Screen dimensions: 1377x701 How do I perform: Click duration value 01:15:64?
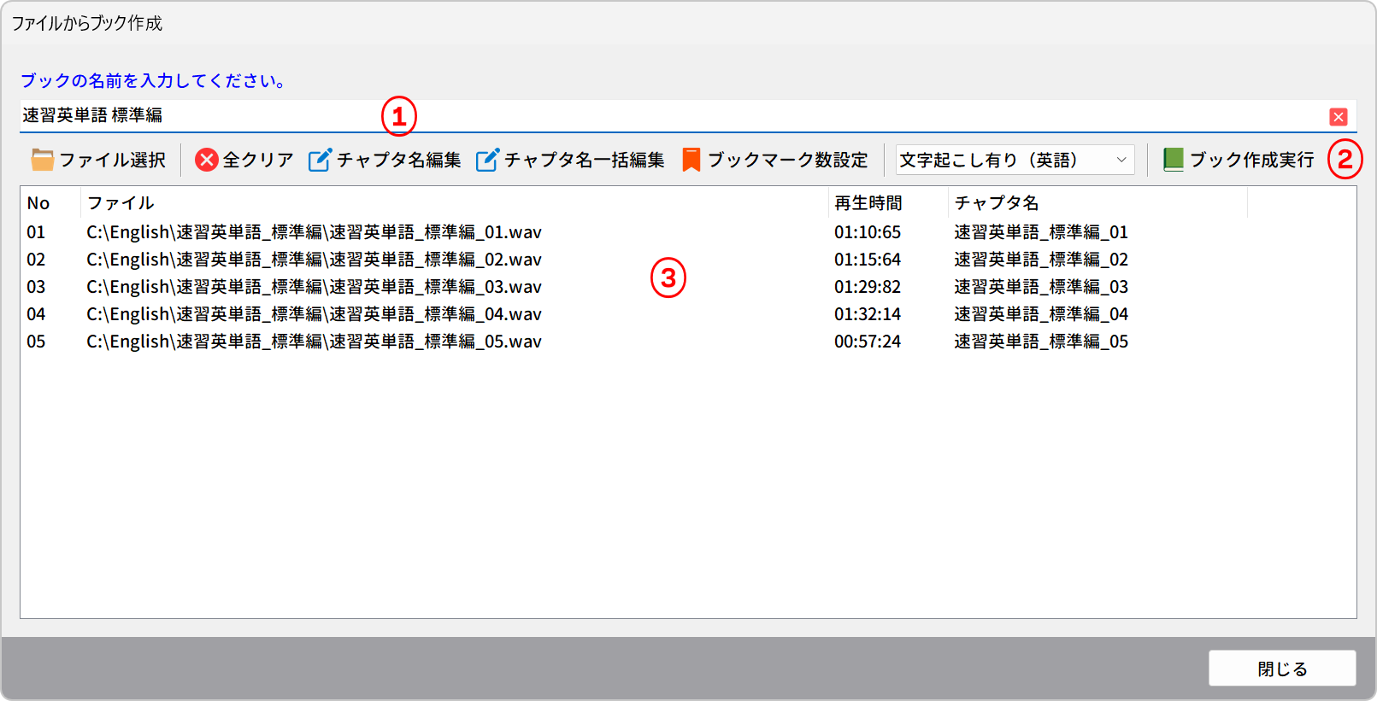pyautogui.click(x=868, y=260)
